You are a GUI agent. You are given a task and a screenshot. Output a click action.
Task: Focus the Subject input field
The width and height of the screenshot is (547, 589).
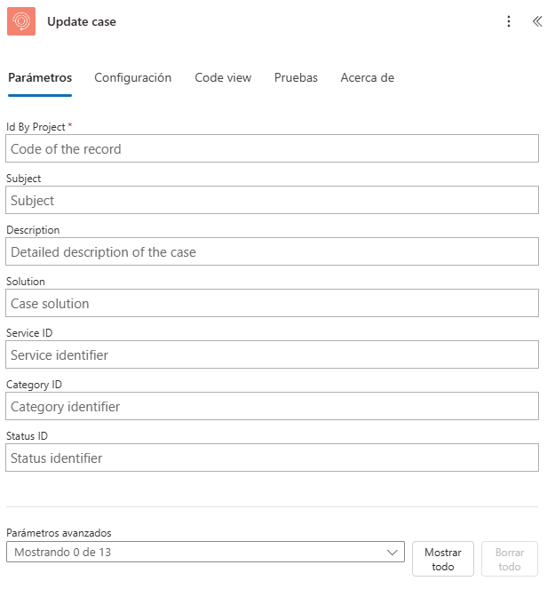tap(273, 200)
